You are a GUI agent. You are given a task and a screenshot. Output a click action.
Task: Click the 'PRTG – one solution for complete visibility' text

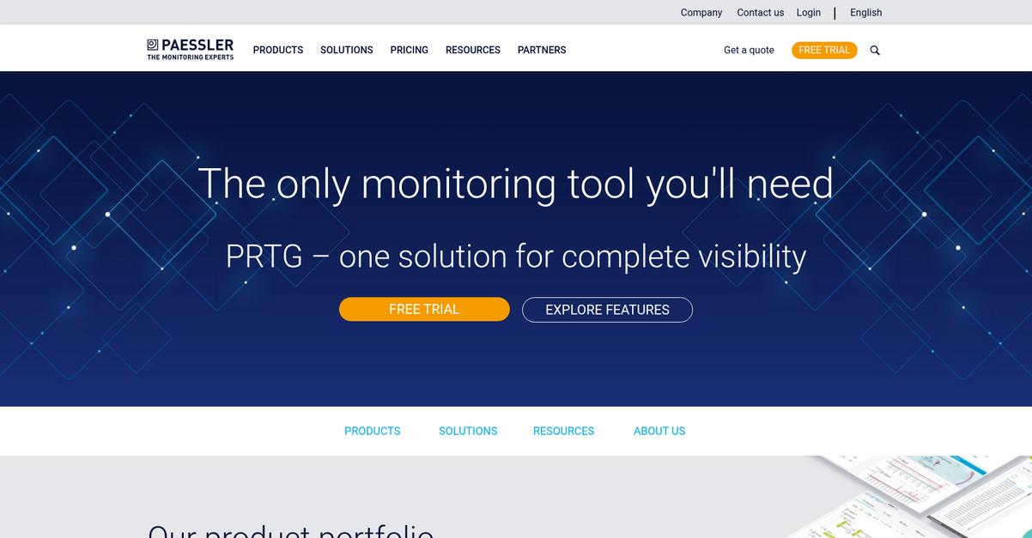pyautogui.click(x=516, y=257)
